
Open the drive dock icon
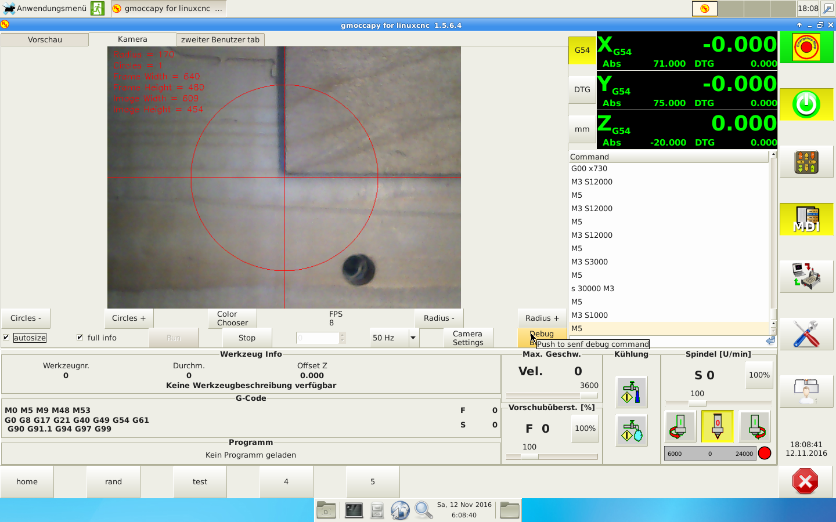click(x=377, y=510)
